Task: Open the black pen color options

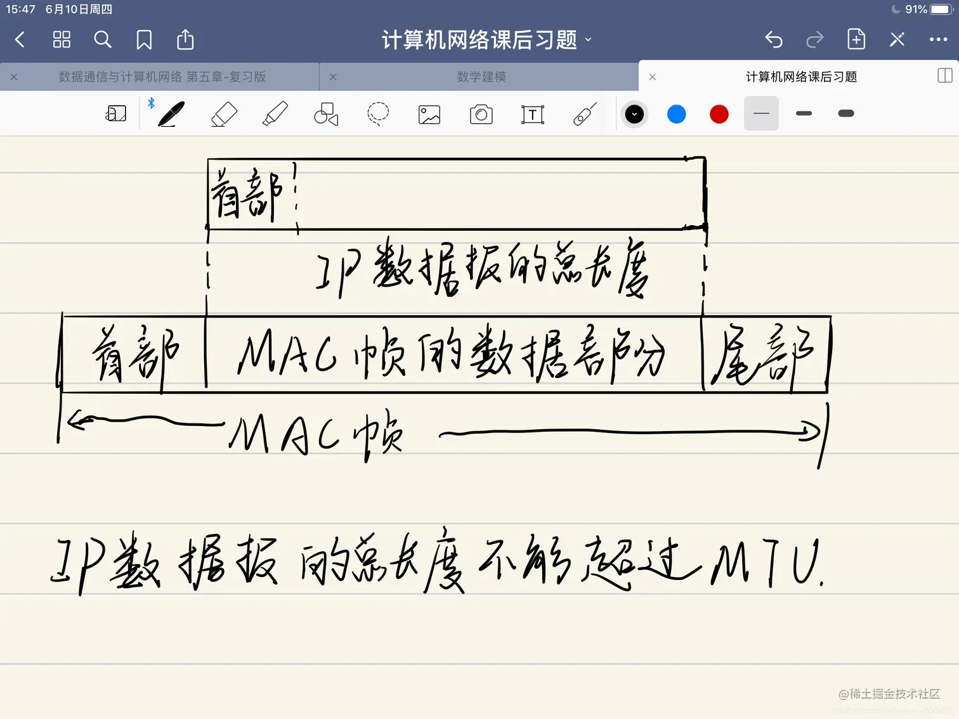Action: pos(634,114)
